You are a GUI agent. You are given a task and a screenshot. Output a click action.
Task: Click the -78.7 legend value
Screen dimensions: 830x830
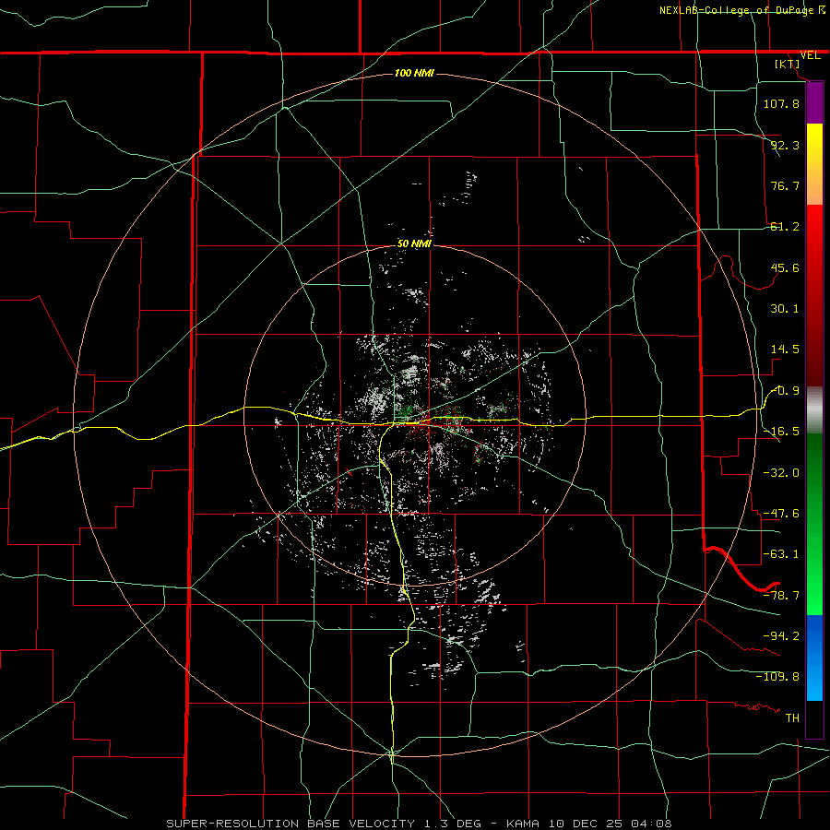[781, 596]
